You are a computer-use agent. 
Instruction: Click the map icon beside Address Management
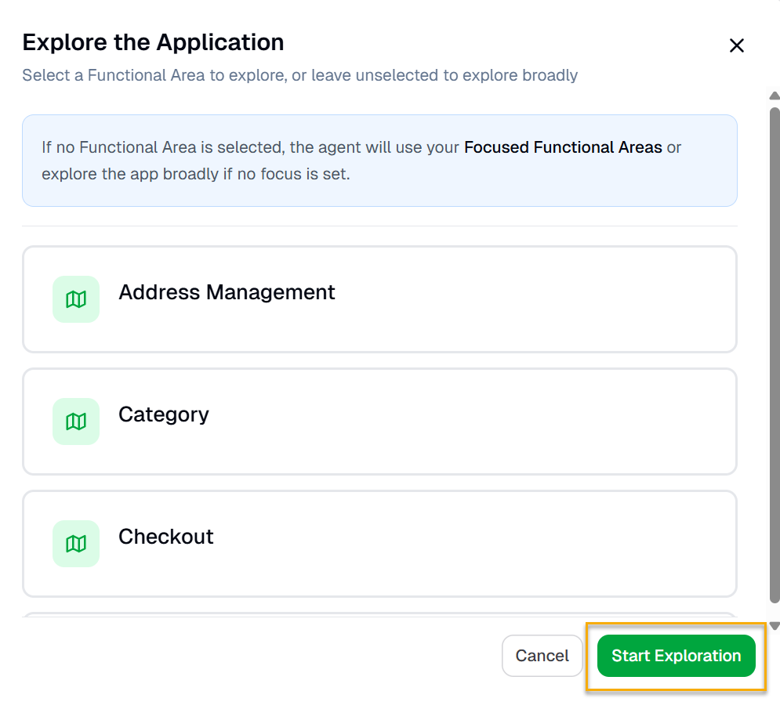click(76, 299)
